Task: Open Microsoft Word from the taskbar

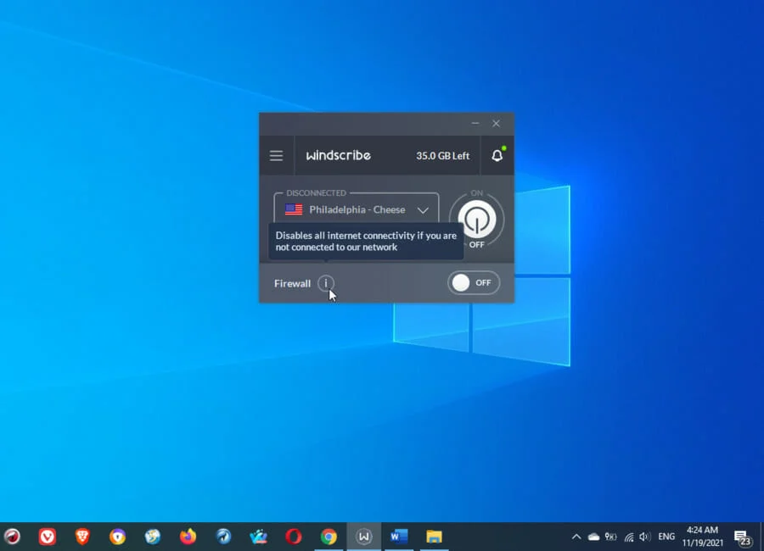Action: (398, 536)
